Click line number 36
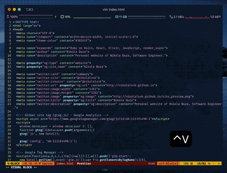227x173 pixels. pyautogui.click(x=9, y=156)
